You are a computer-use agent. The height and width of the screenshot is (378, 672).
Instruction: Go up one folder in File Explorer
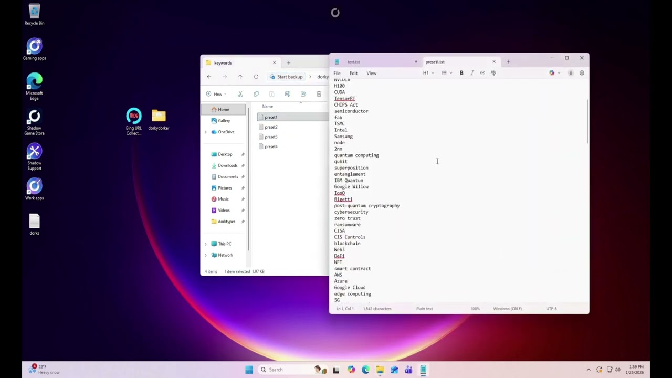click(240, 77)
